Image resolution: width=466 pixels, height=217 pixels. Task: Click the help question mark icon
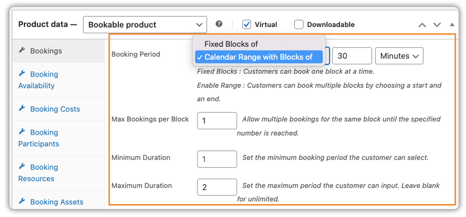point(219,24)
